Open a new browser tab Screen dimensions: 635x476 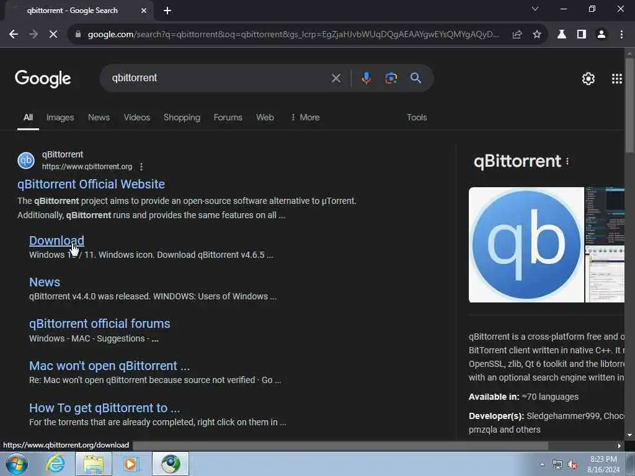pos(167,11)
